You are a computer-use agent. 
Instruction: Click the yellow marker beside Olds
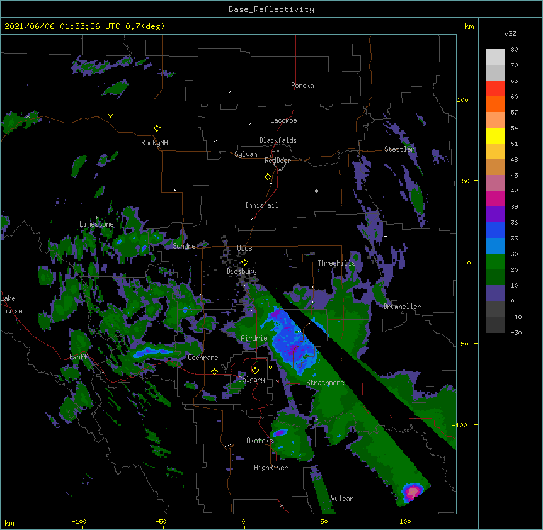click(x=244, y=262)
